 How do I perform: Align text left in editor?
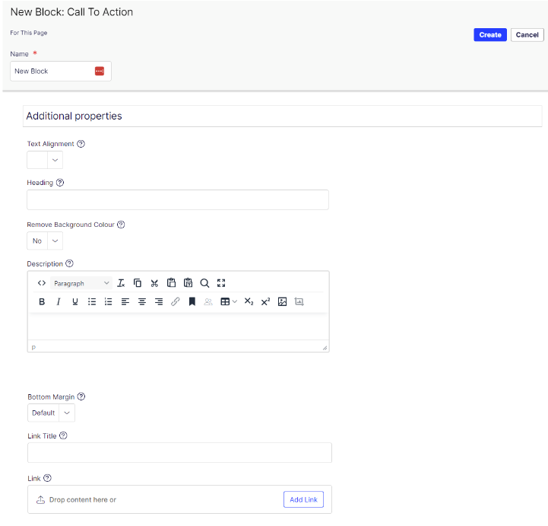(125, 301)
